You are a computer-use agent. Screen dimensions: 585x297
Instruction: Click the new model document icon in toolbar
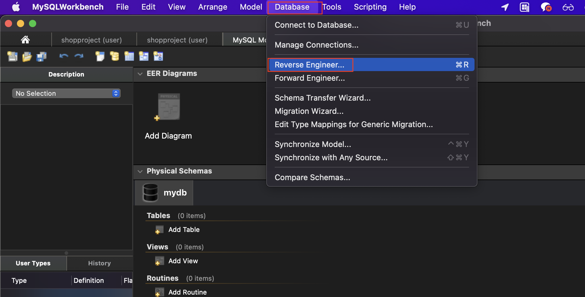(x=12, y=56)
